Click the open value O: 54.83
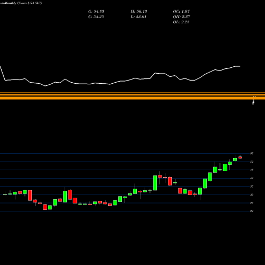The image size is (265, 265). (x=96, y=12)
